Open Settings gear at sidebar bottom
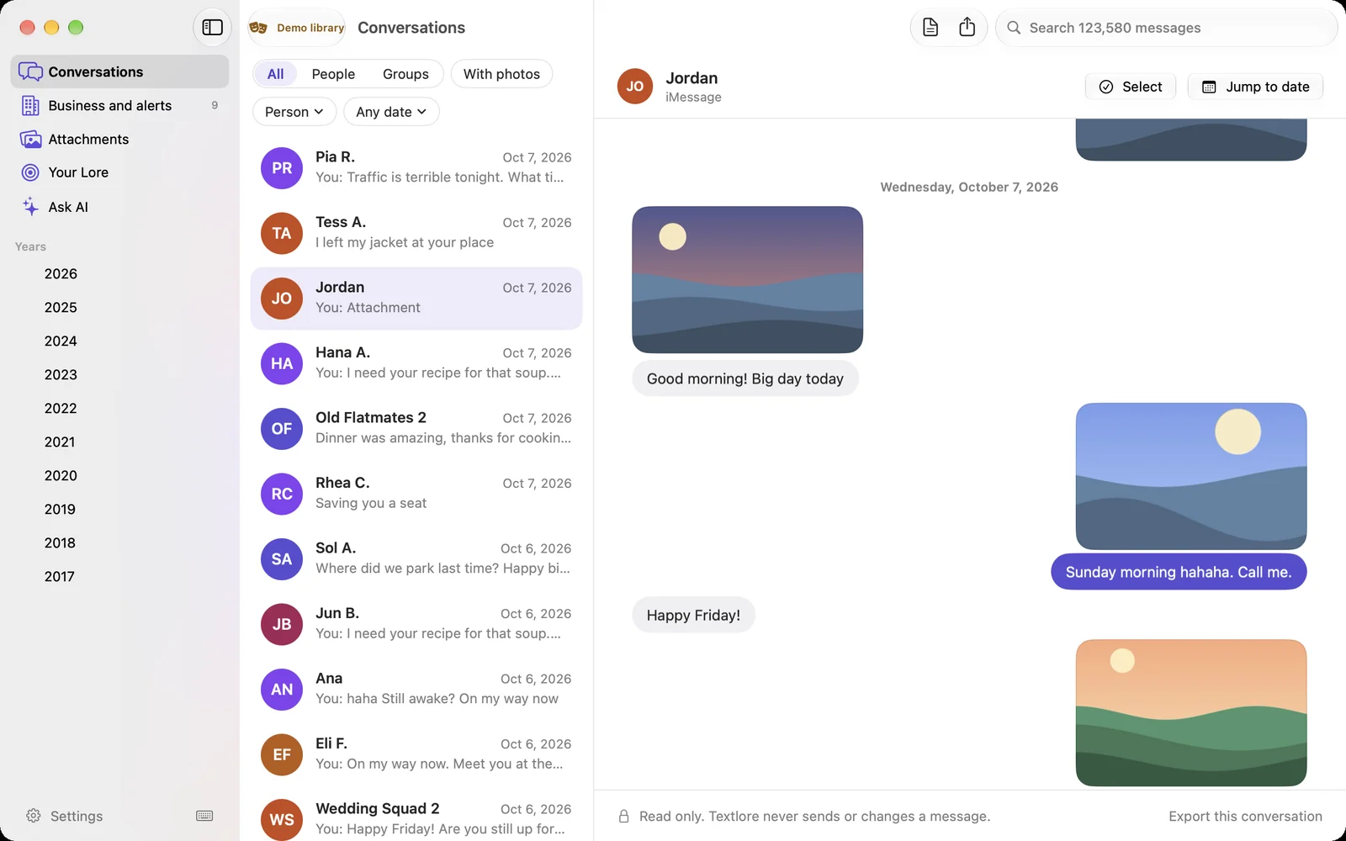Image resolution: width=1346 pixels, height=841 pixels. tap(34, 816)
